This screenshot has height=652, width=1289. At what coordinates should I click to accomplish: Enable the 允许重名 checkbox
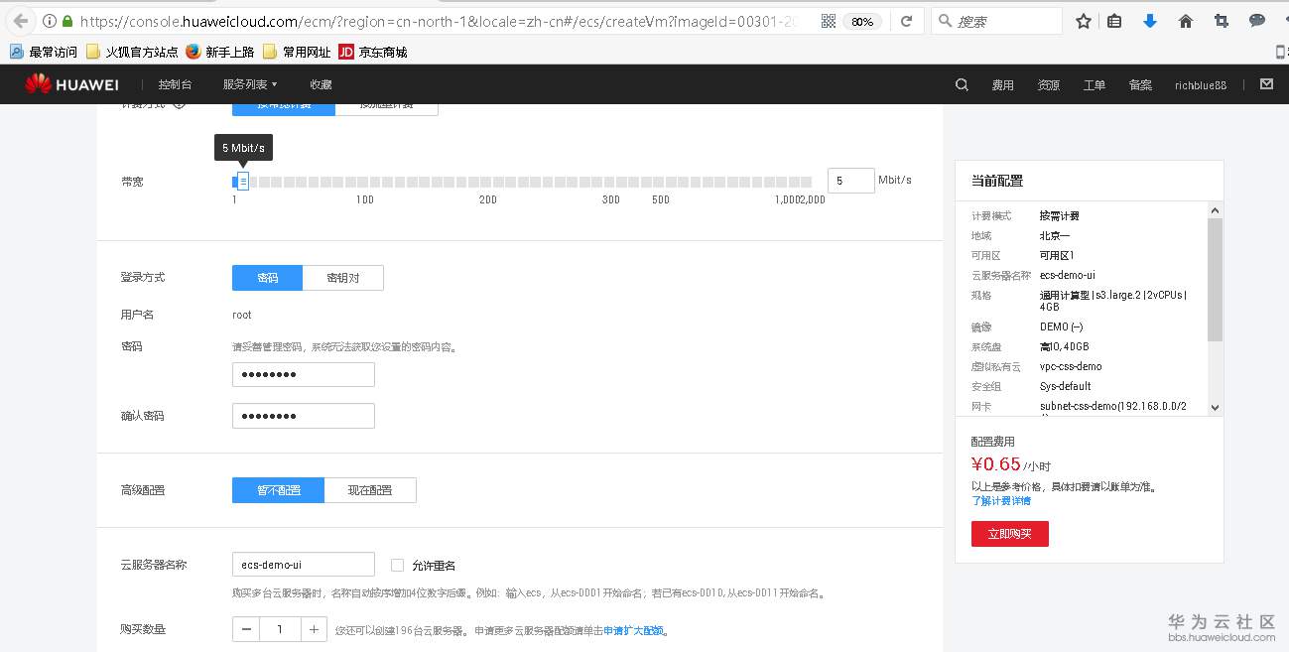coord(396,565)
